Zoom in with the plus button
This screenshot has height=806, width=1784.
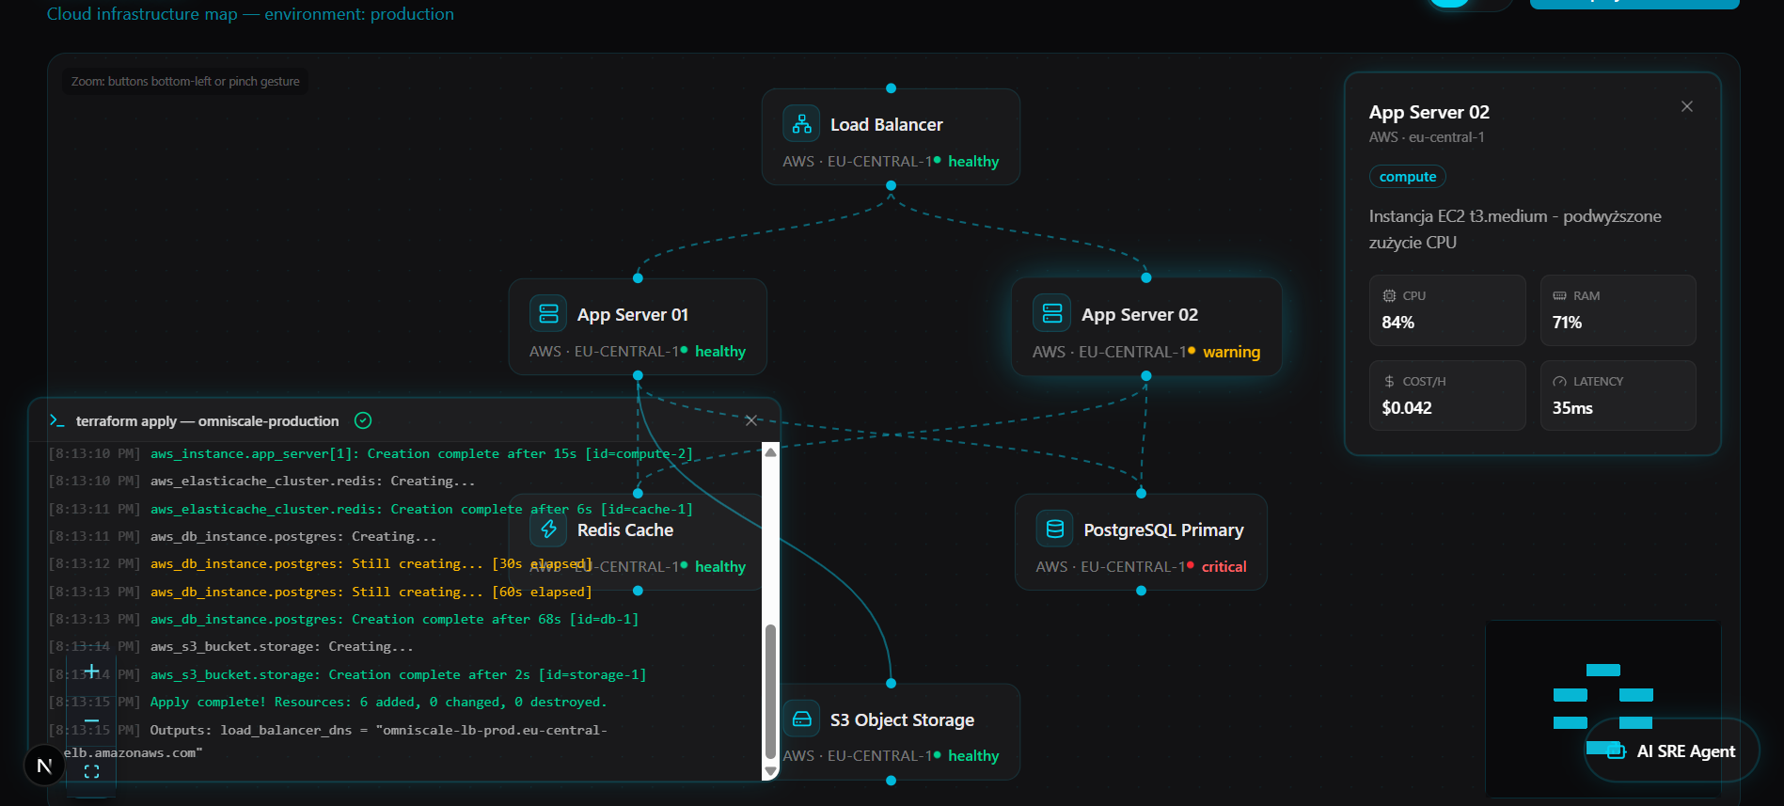(91, 671)
